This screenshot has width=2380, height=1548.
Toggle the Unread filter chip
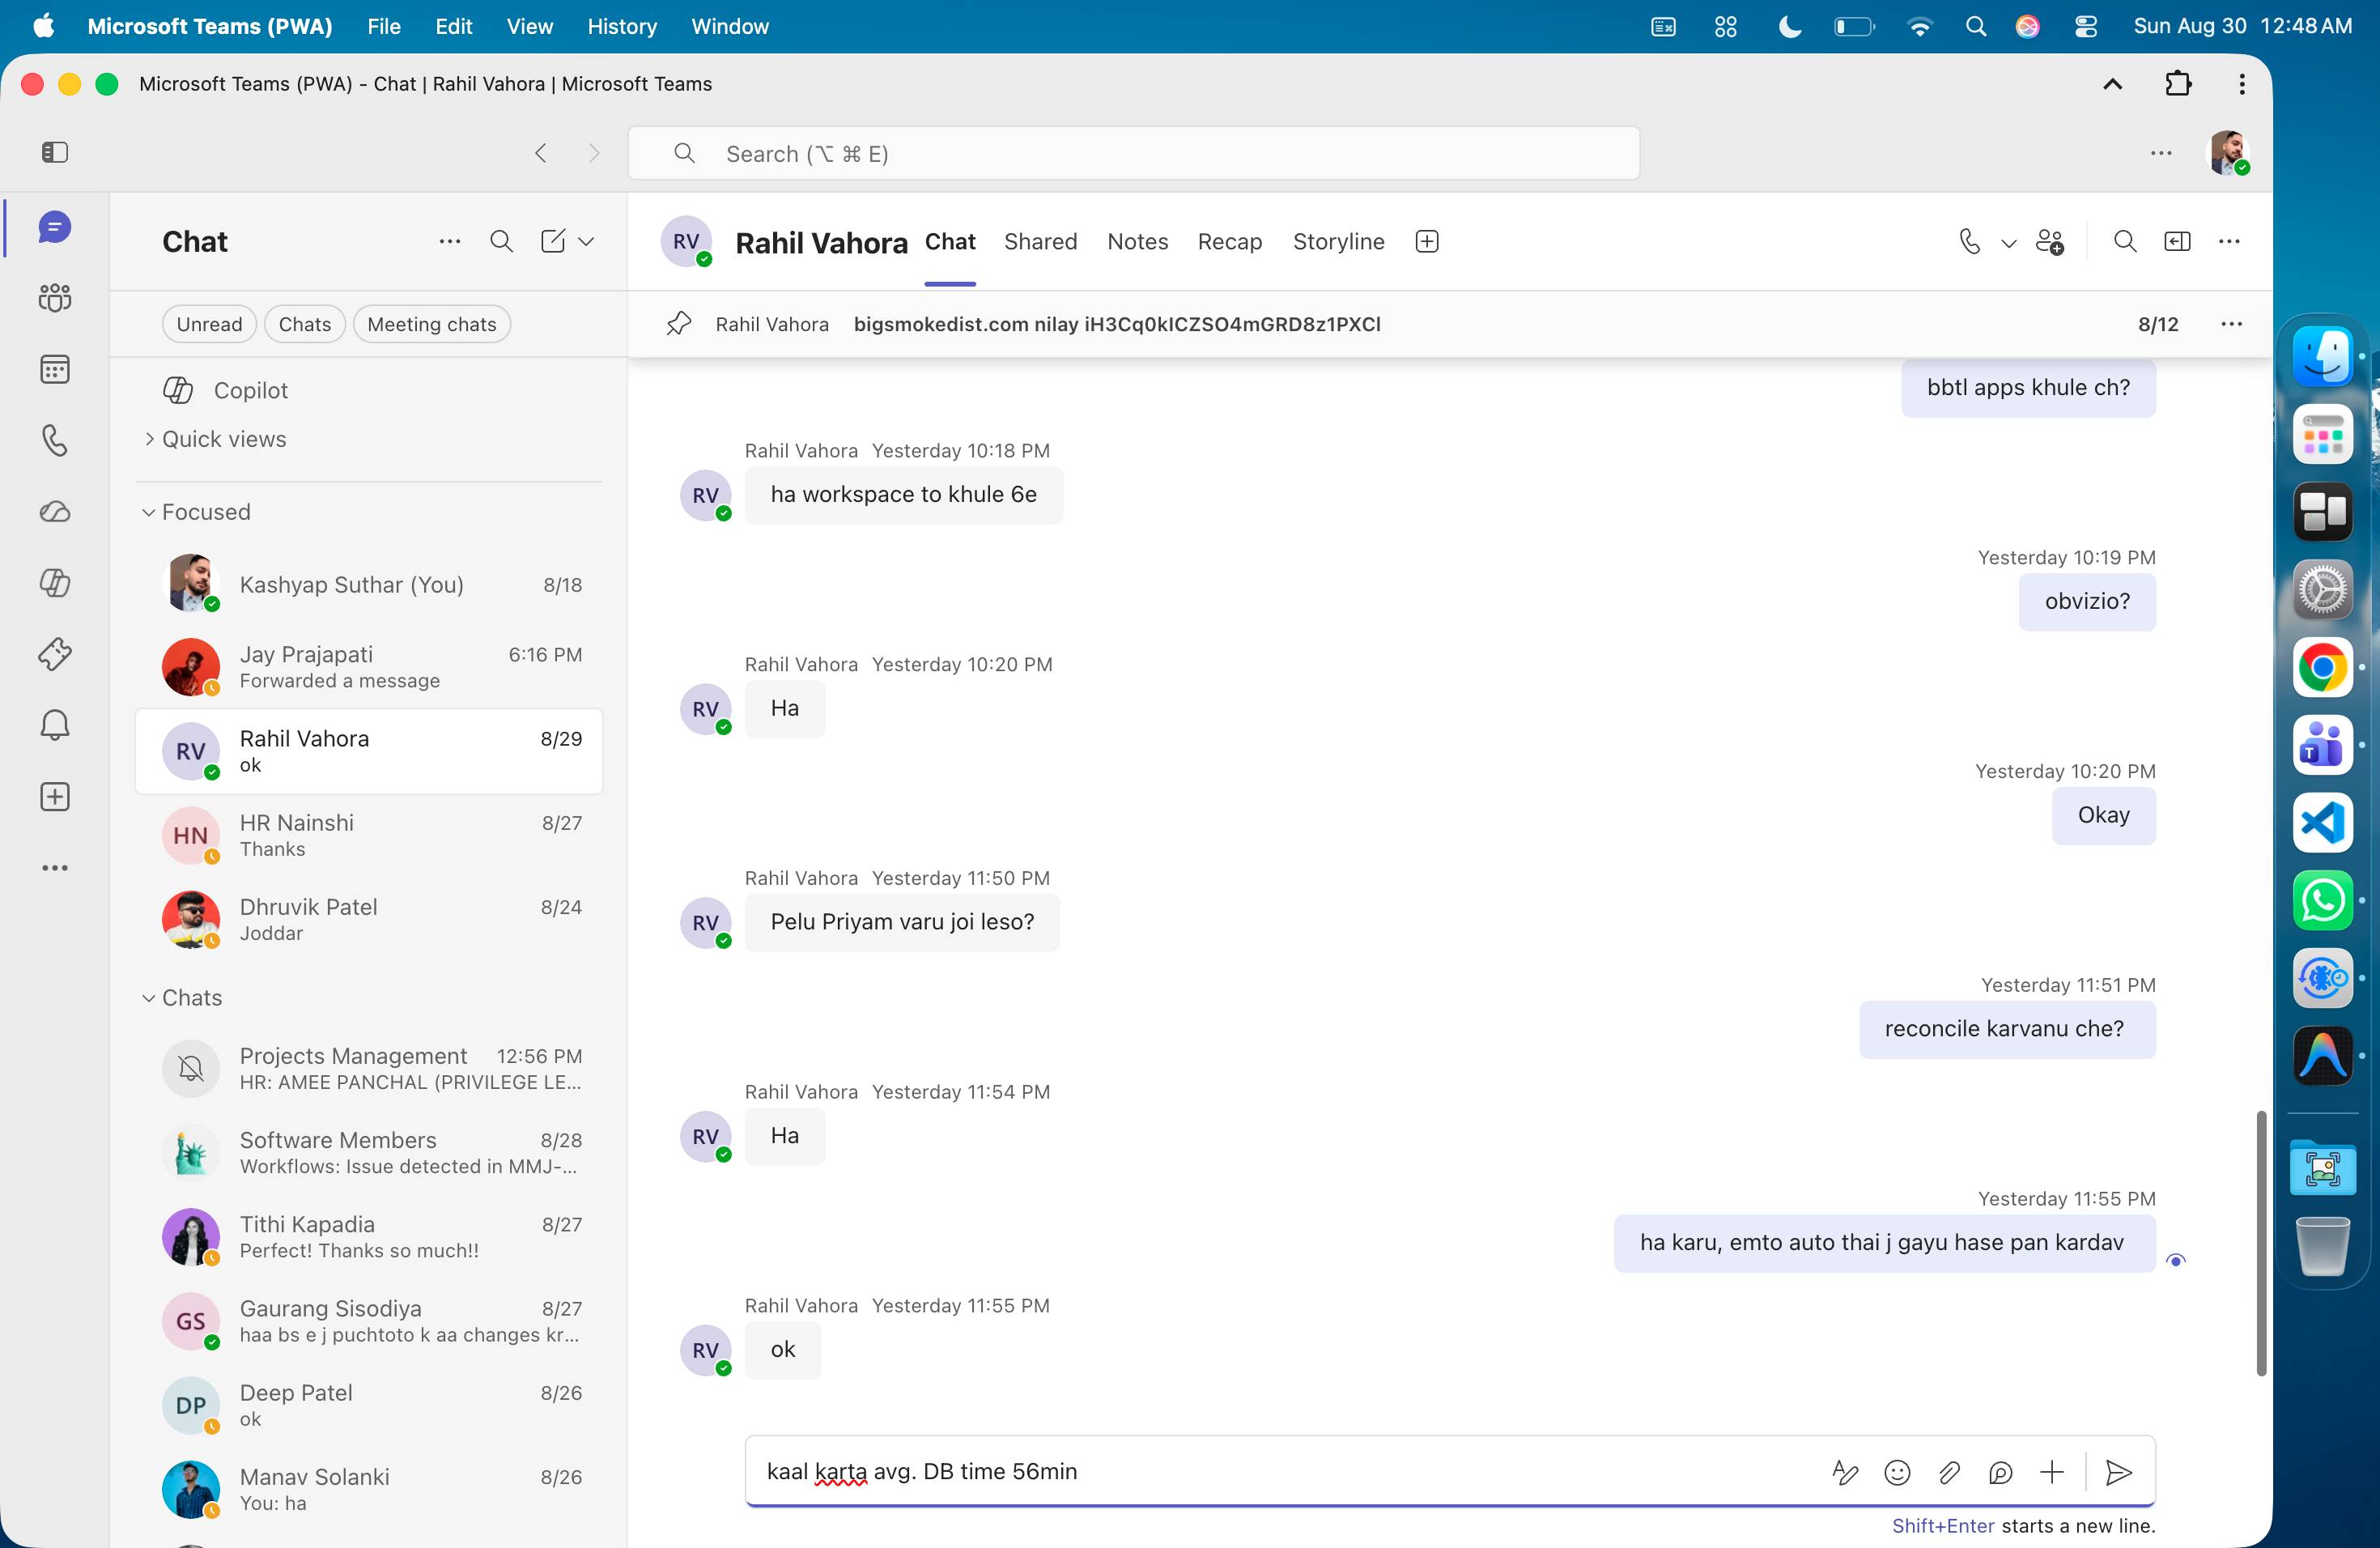[x=209, y=324]
